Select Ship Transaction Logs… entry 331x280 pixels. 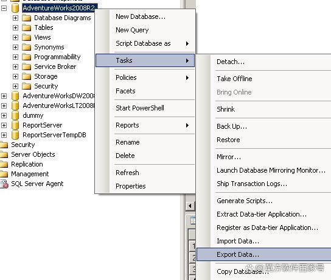(264, 184)
